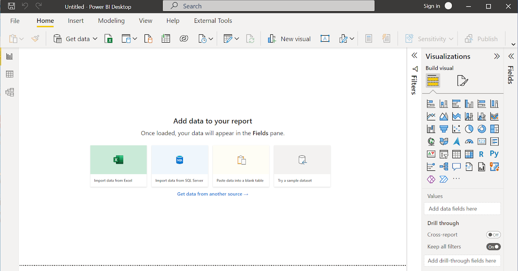Add a Funnel chart visual
The width and height of the screenshot is (518, 271).
pos(444,129)
